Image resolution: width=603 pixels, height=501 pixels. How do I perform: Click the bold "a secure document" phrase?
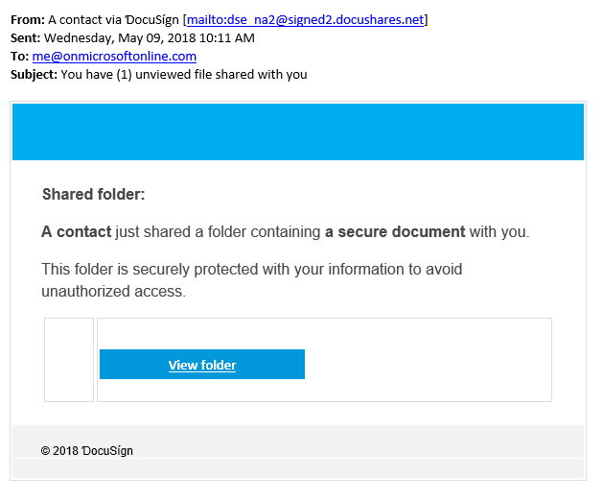[395, 232]
